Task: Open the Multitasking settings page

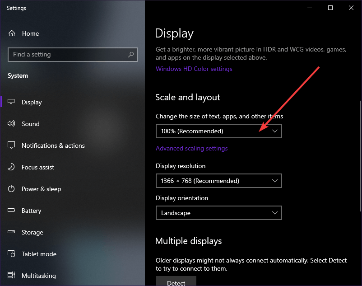Action: pyautogui.click(x=38, y=276)
